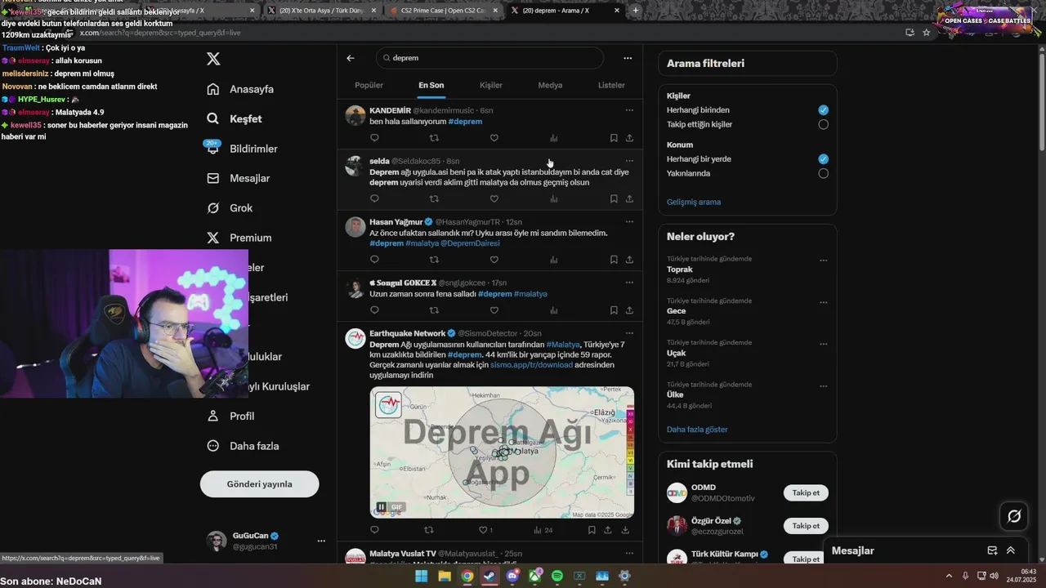Select 'Yakınlarında' location filter

[823, 173]
